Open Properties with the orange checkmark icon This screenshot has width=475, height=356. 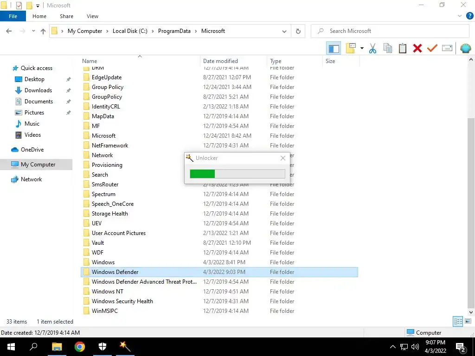coord(432,48)
